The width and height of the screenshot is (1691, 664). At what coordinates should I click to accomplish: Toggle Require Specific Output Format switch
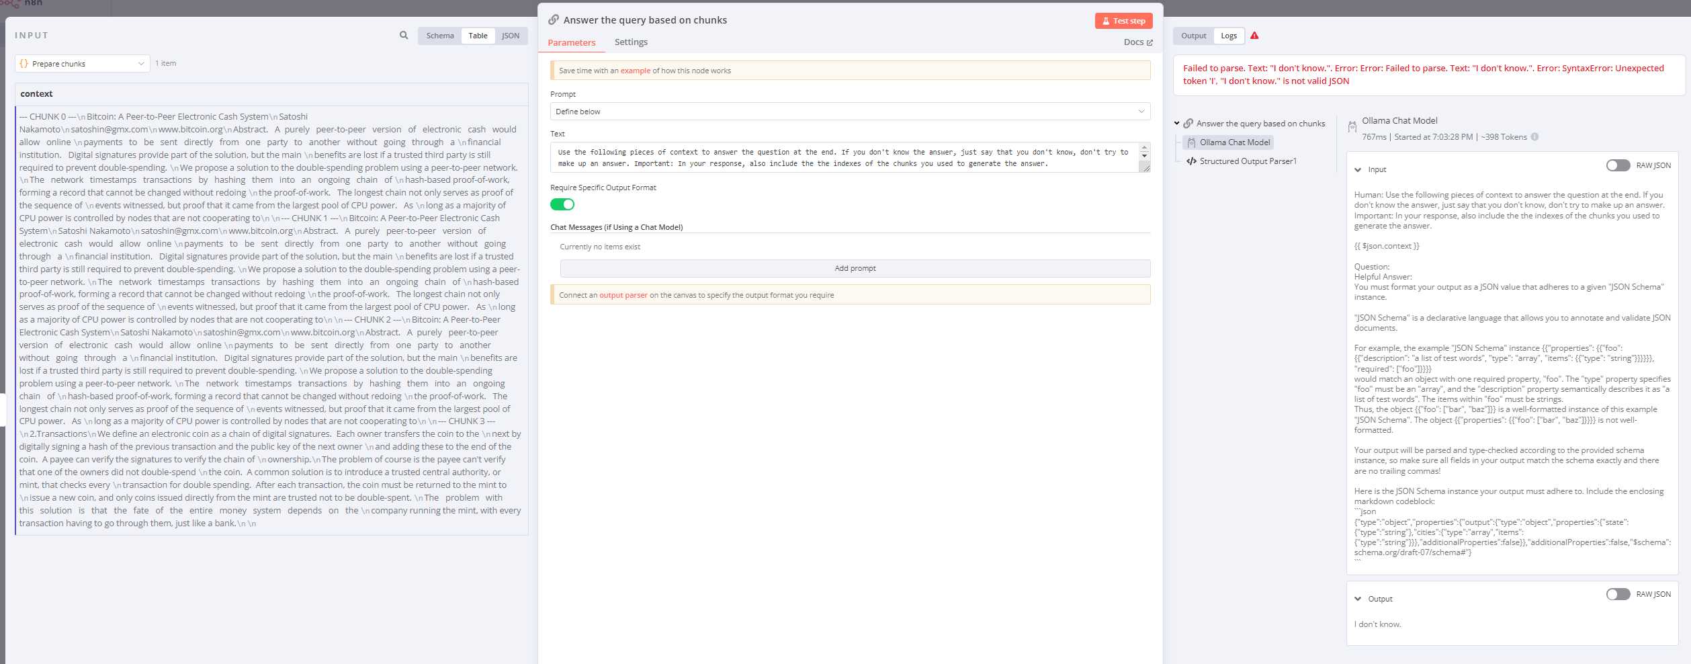coord(562,204)
